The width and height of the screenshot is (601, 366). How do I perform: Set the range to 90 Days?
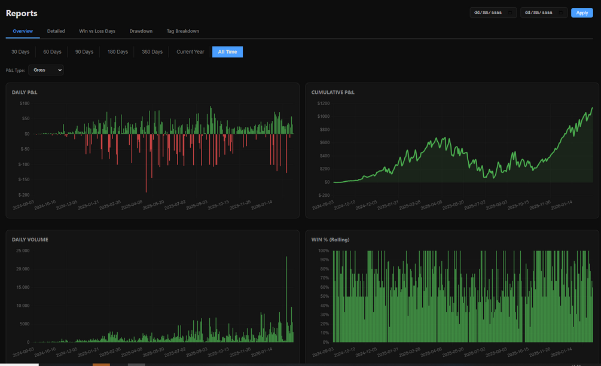tap(84, 52)
